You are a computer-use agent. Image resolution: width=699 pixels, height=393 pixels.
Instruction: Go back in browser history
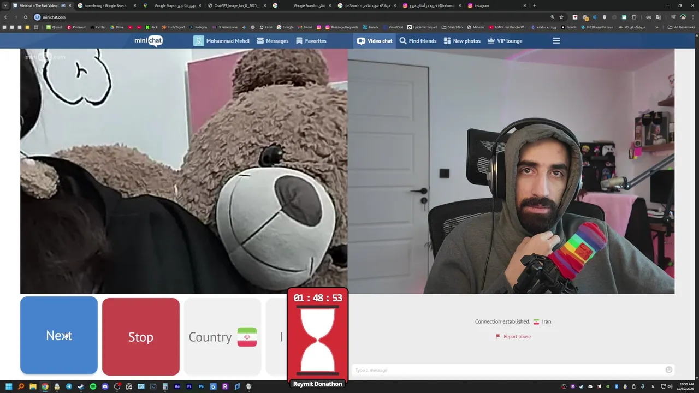pyautogui.click(x=6, y=17)
